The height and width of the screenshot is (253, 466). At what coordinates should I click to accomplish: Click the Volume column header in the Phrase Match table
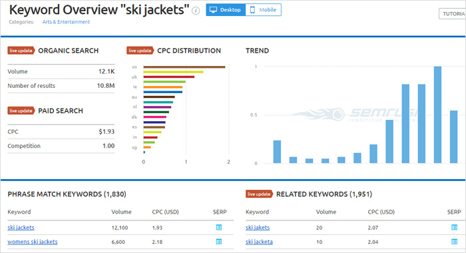121,212
